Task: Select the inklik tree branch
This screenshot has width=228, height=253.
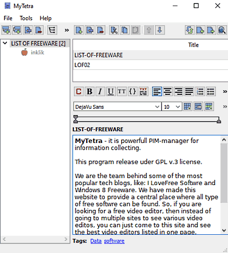Action: (37, 52)
